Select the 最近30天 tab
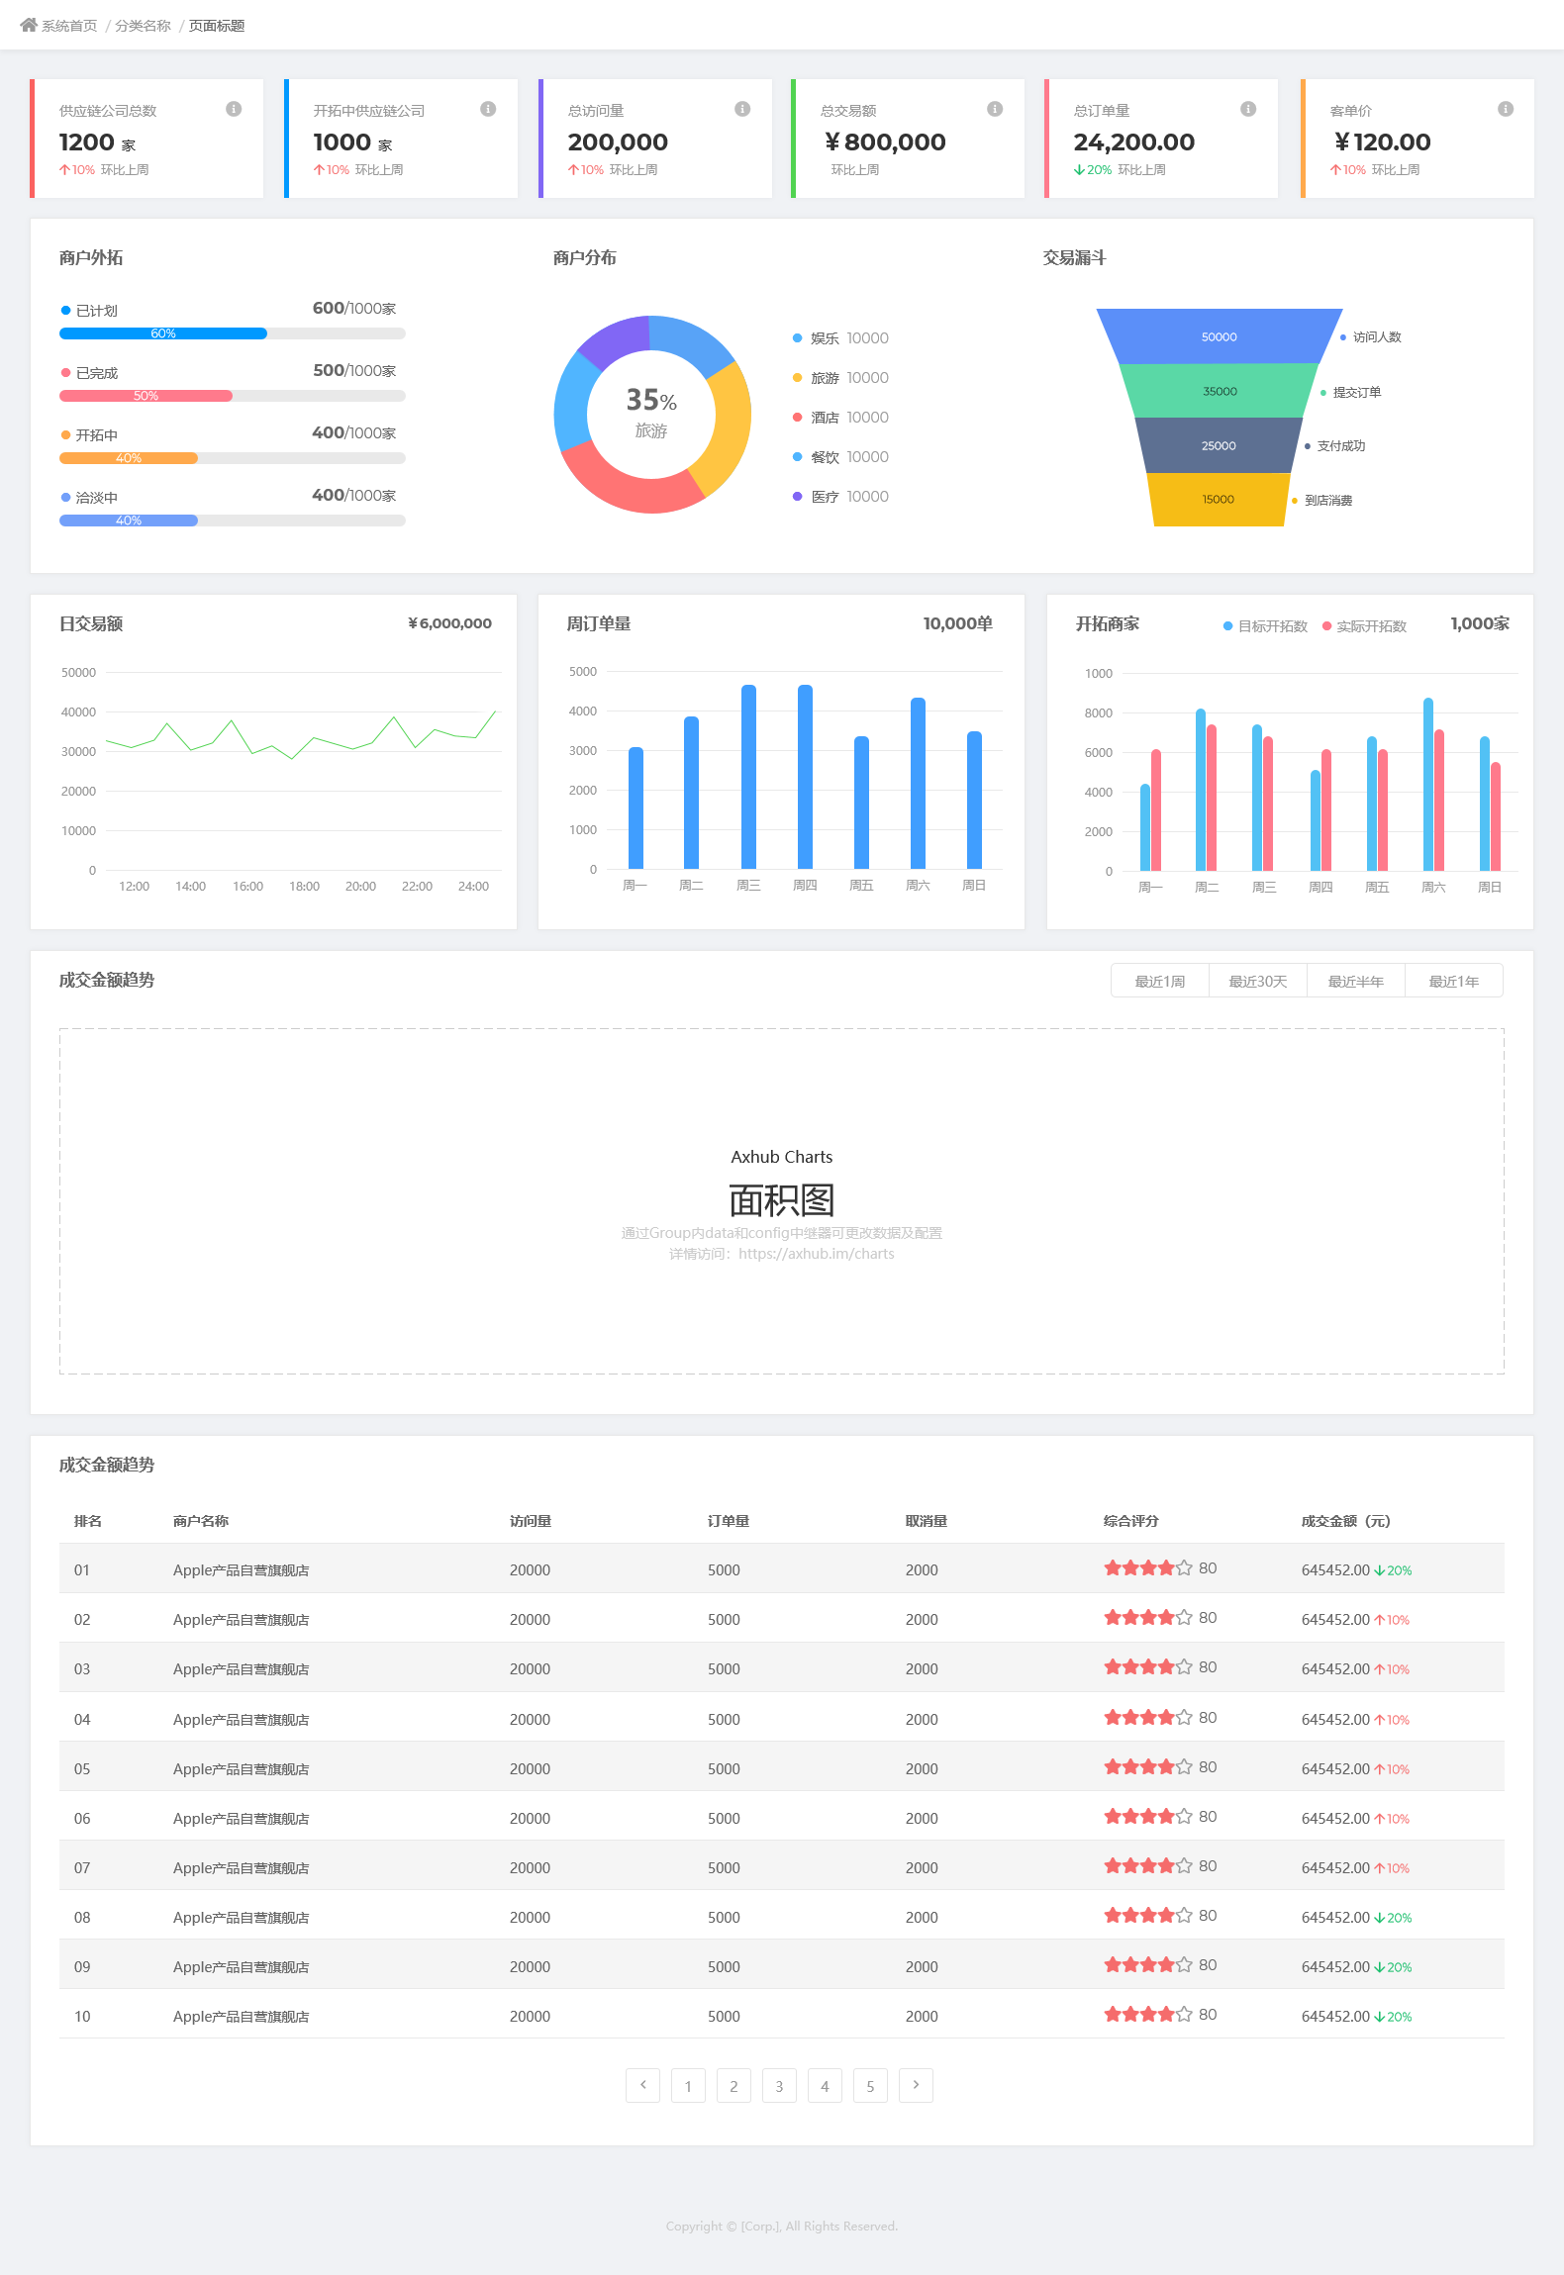 point(1258,981)
